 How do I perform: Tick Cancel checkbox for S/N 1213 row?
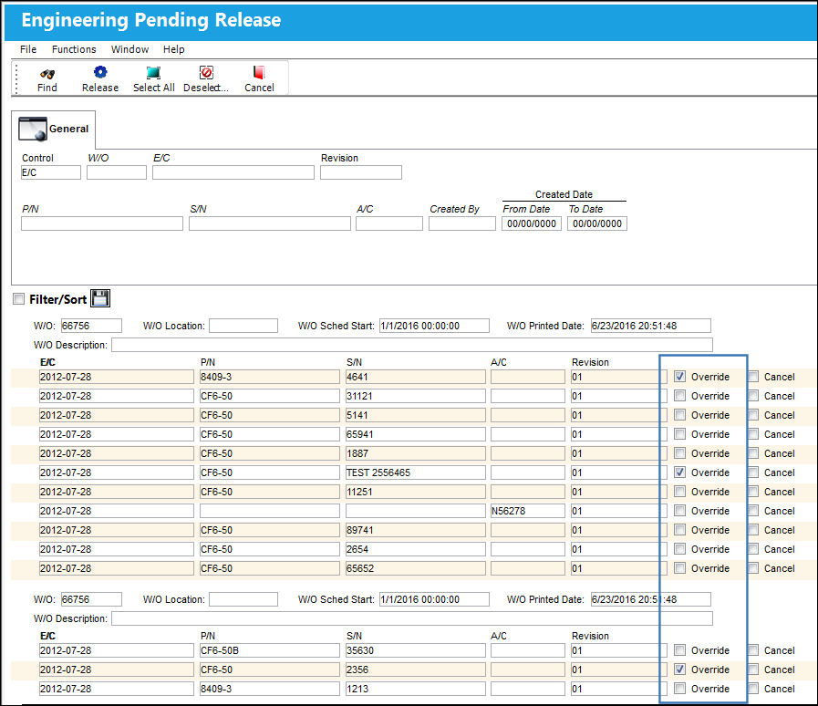click(753, 689)
